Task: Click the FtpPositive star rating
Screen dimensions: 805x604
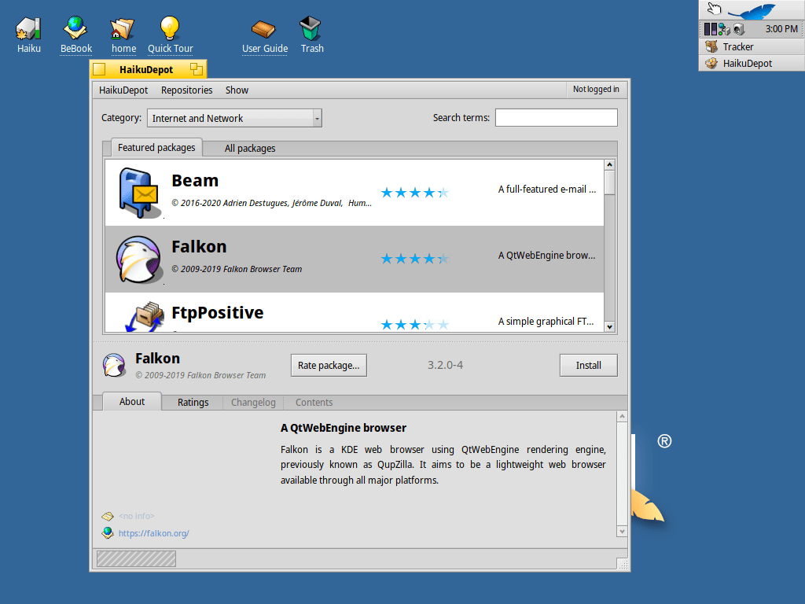Action: 415,325
